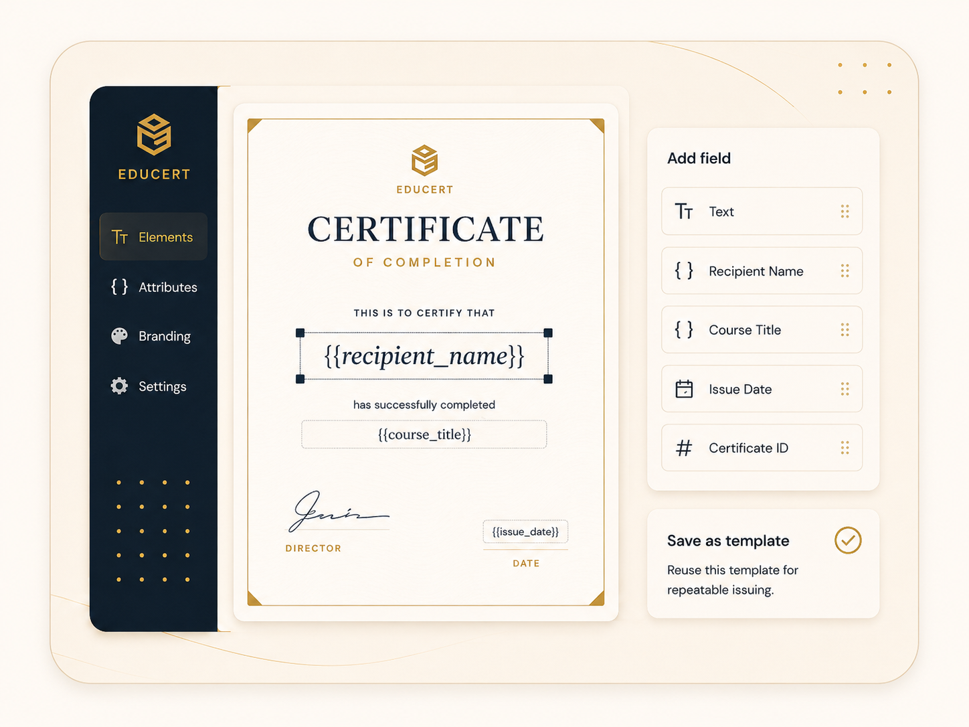Click the 'Reuse this template' description text

(733, 580)
